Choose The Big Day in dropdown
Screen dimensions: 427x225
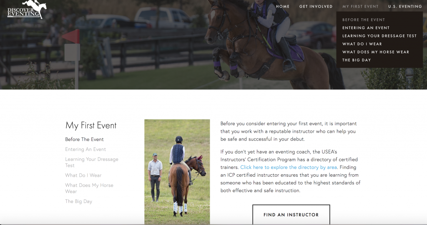[x=357, y=60]
